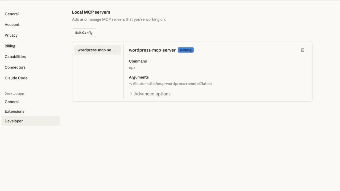
Task: Delete the wordpress-mcp-server via trash icon
Action: coord(302,50)
